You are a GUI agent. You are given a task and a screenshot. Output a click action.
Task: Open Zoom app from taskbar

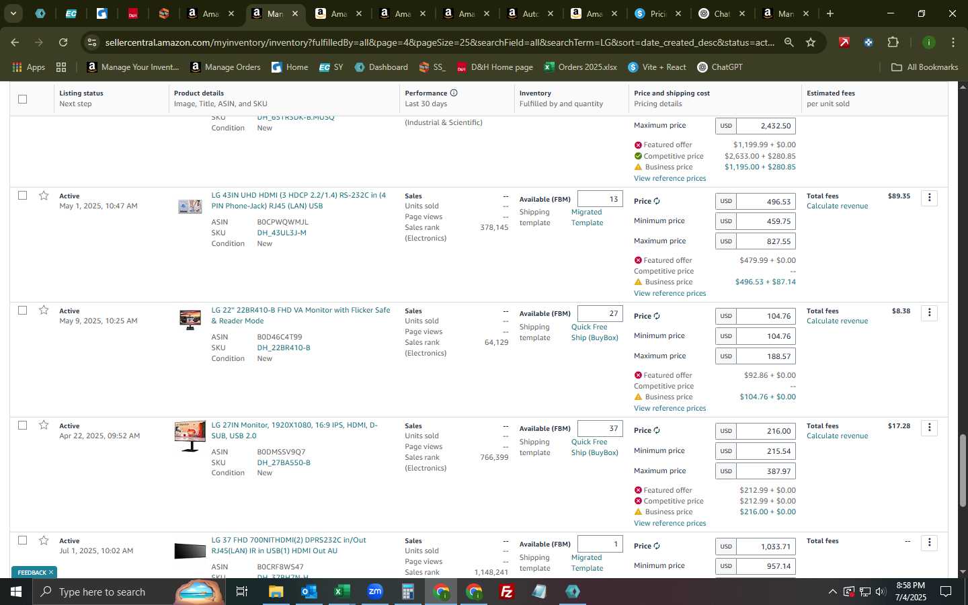(375, 592)
